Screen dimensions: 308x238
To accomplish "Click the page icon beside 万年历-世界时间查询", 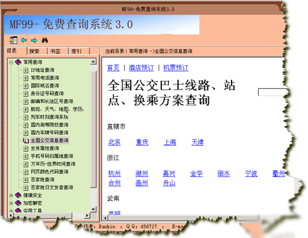I will point(26,164).
